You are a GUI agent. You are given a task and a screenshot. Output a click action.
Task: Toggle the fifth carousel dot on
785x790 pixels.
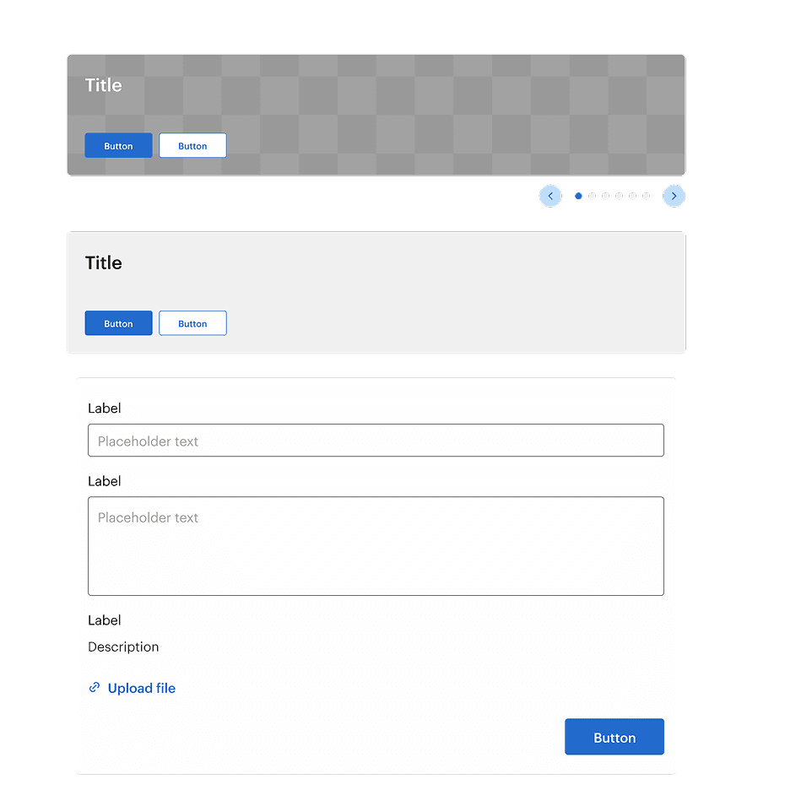click(632, 195)
